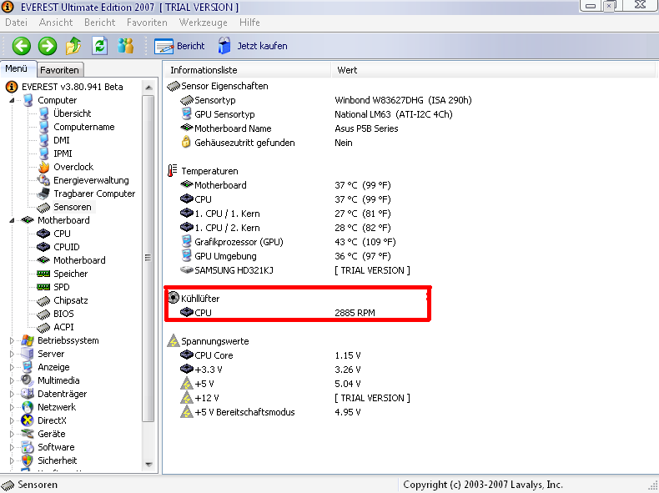This screenshot has width=659, height=493.
Task: Click the Spannungswerte warning icon
Action: (x=174, y=341)
